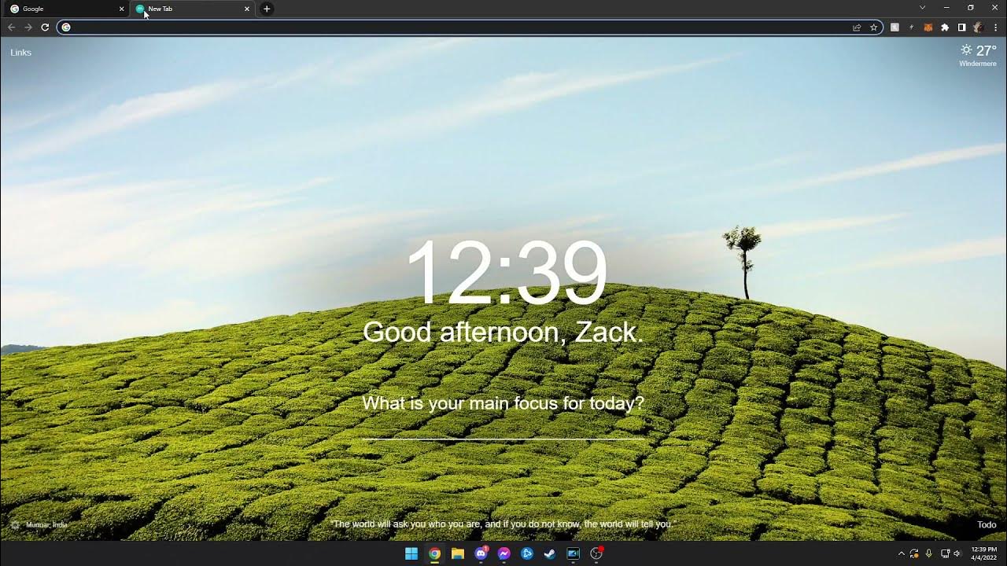Open the volume speaker tray icon

coord(957,553)
